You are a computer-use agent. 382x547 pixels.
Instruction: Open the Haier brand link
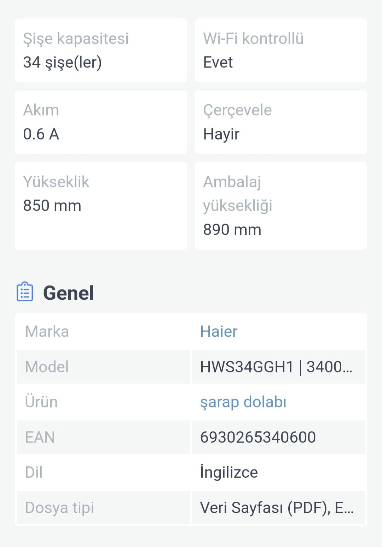point(219,332)
